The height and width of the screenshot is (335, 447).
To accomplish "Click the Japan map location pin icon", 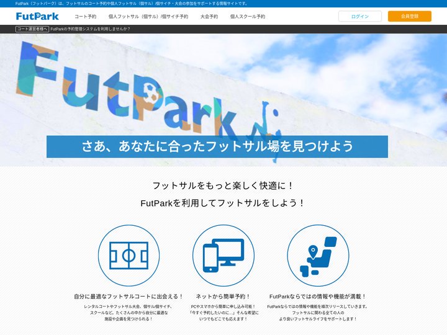I will [318, 256].
